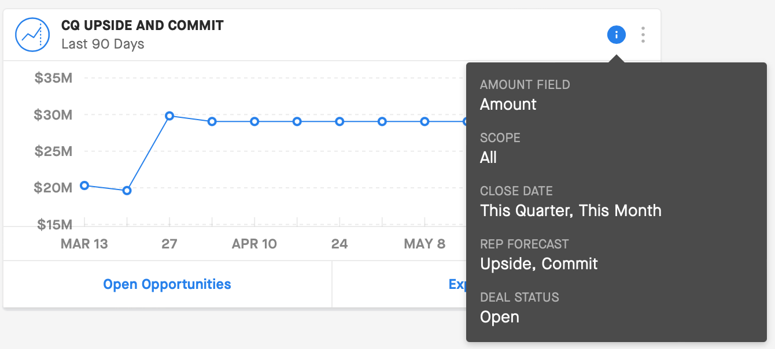Click the $35M axis label
Image resolution: width=775 pixels, height=349 pixels.
[x=54, y=78]
